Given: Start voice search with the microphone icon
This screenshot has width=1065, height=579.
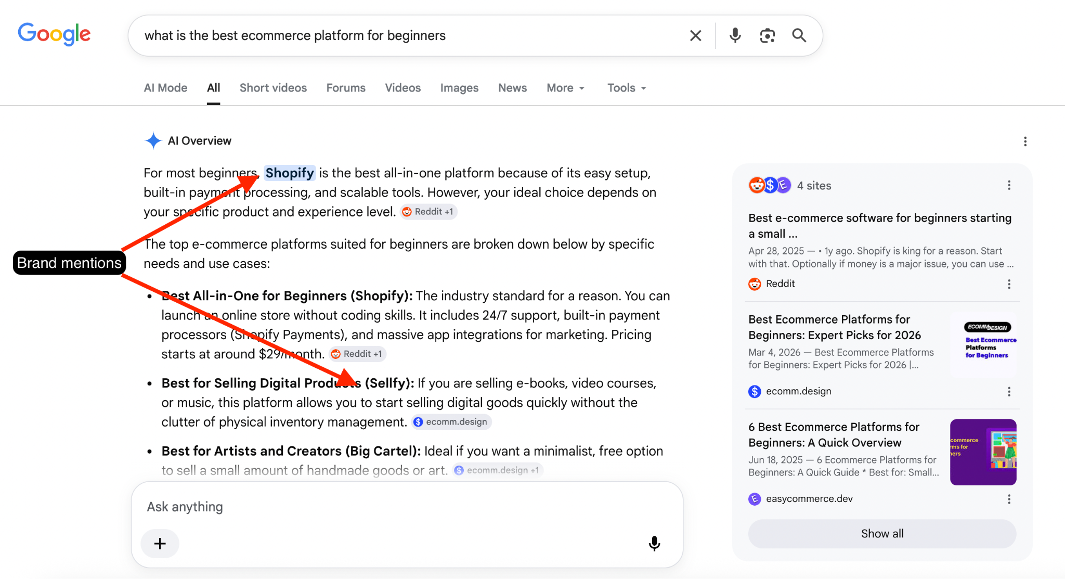Looking at the screenshot, I should 735,35.
